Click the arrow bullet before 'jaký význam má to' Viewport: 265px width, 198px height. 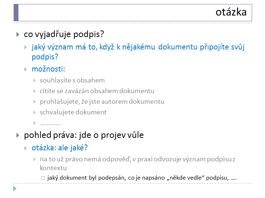(25, 47)
